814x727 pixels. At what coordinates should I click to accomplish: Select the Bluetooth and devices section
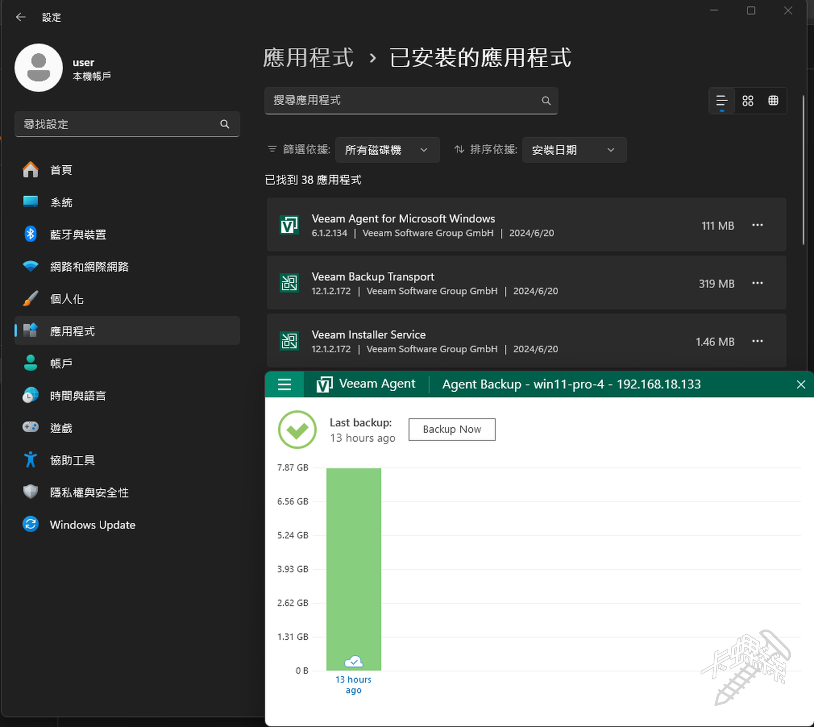(x=78, y=234)
